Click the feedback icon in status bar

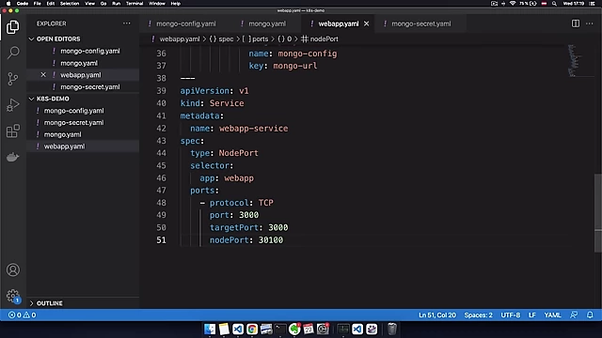pyautogui.click(x=574, y=315)
